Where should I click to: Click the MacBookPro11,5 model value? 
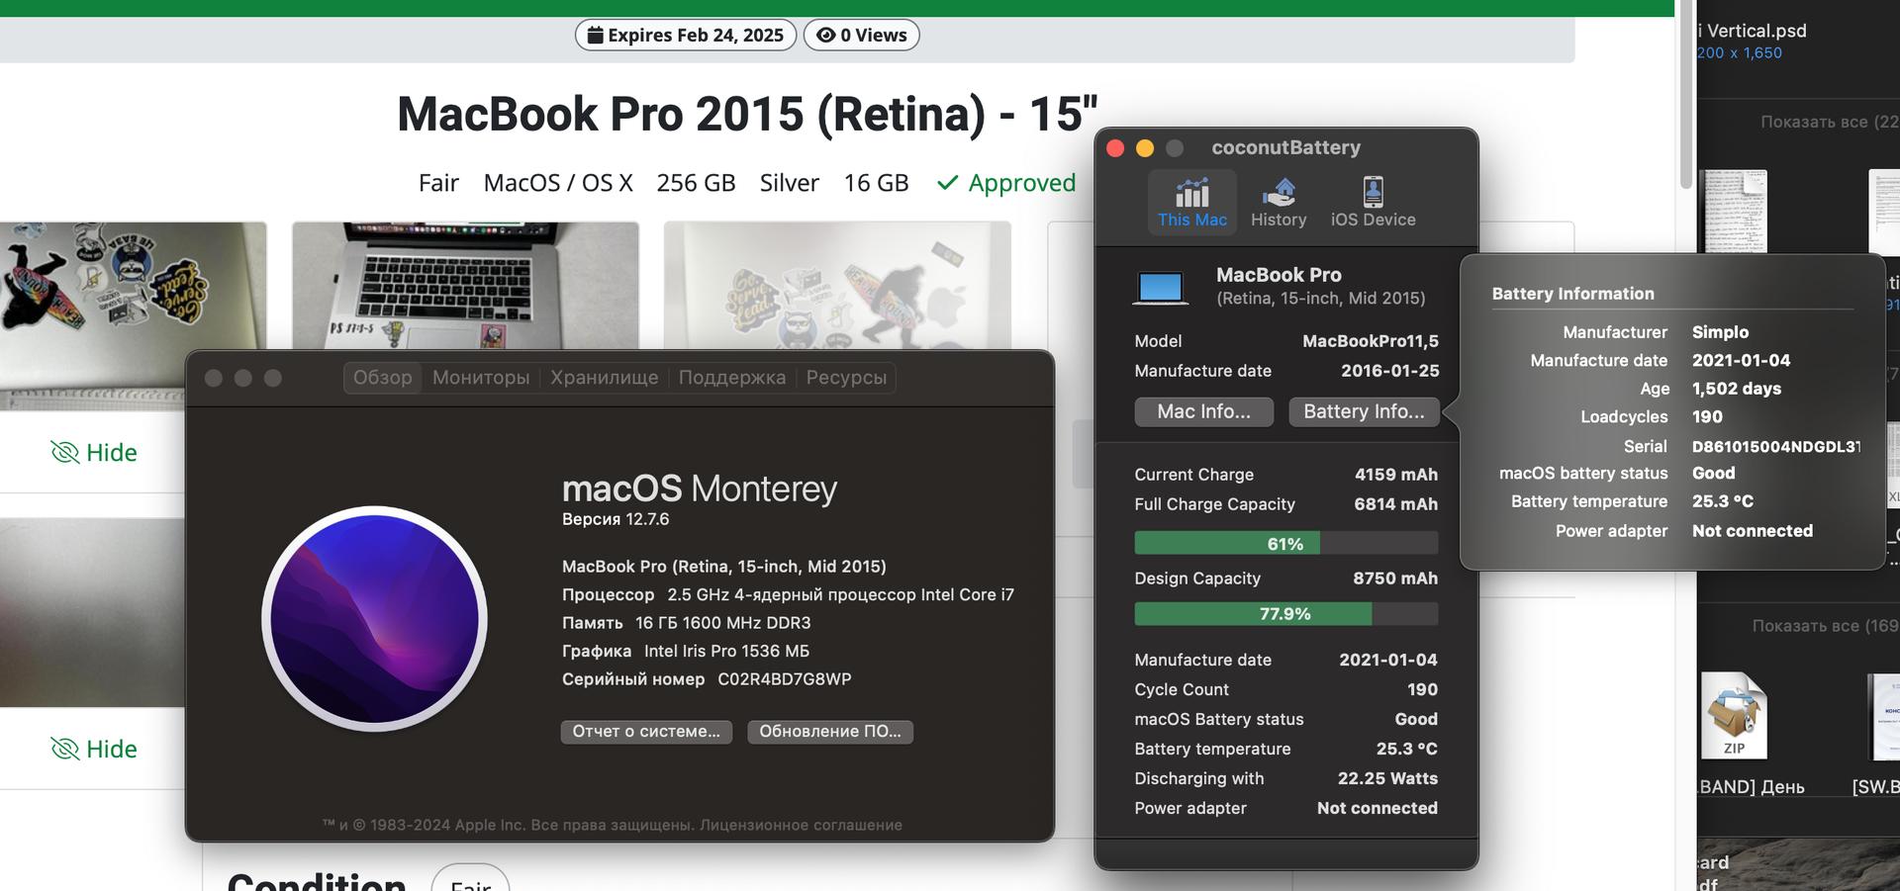pos(1371,341)
